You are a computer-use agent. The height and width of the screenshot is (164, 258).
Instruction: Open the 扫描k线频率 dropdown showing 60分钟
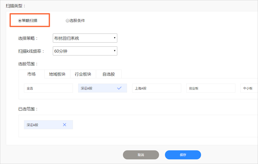[x=85, y=51]
